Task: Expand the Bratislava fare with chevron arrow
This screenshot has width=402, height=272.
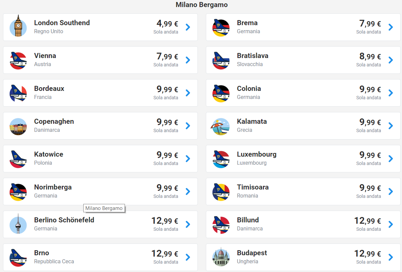Action: (x=391, y=60)
